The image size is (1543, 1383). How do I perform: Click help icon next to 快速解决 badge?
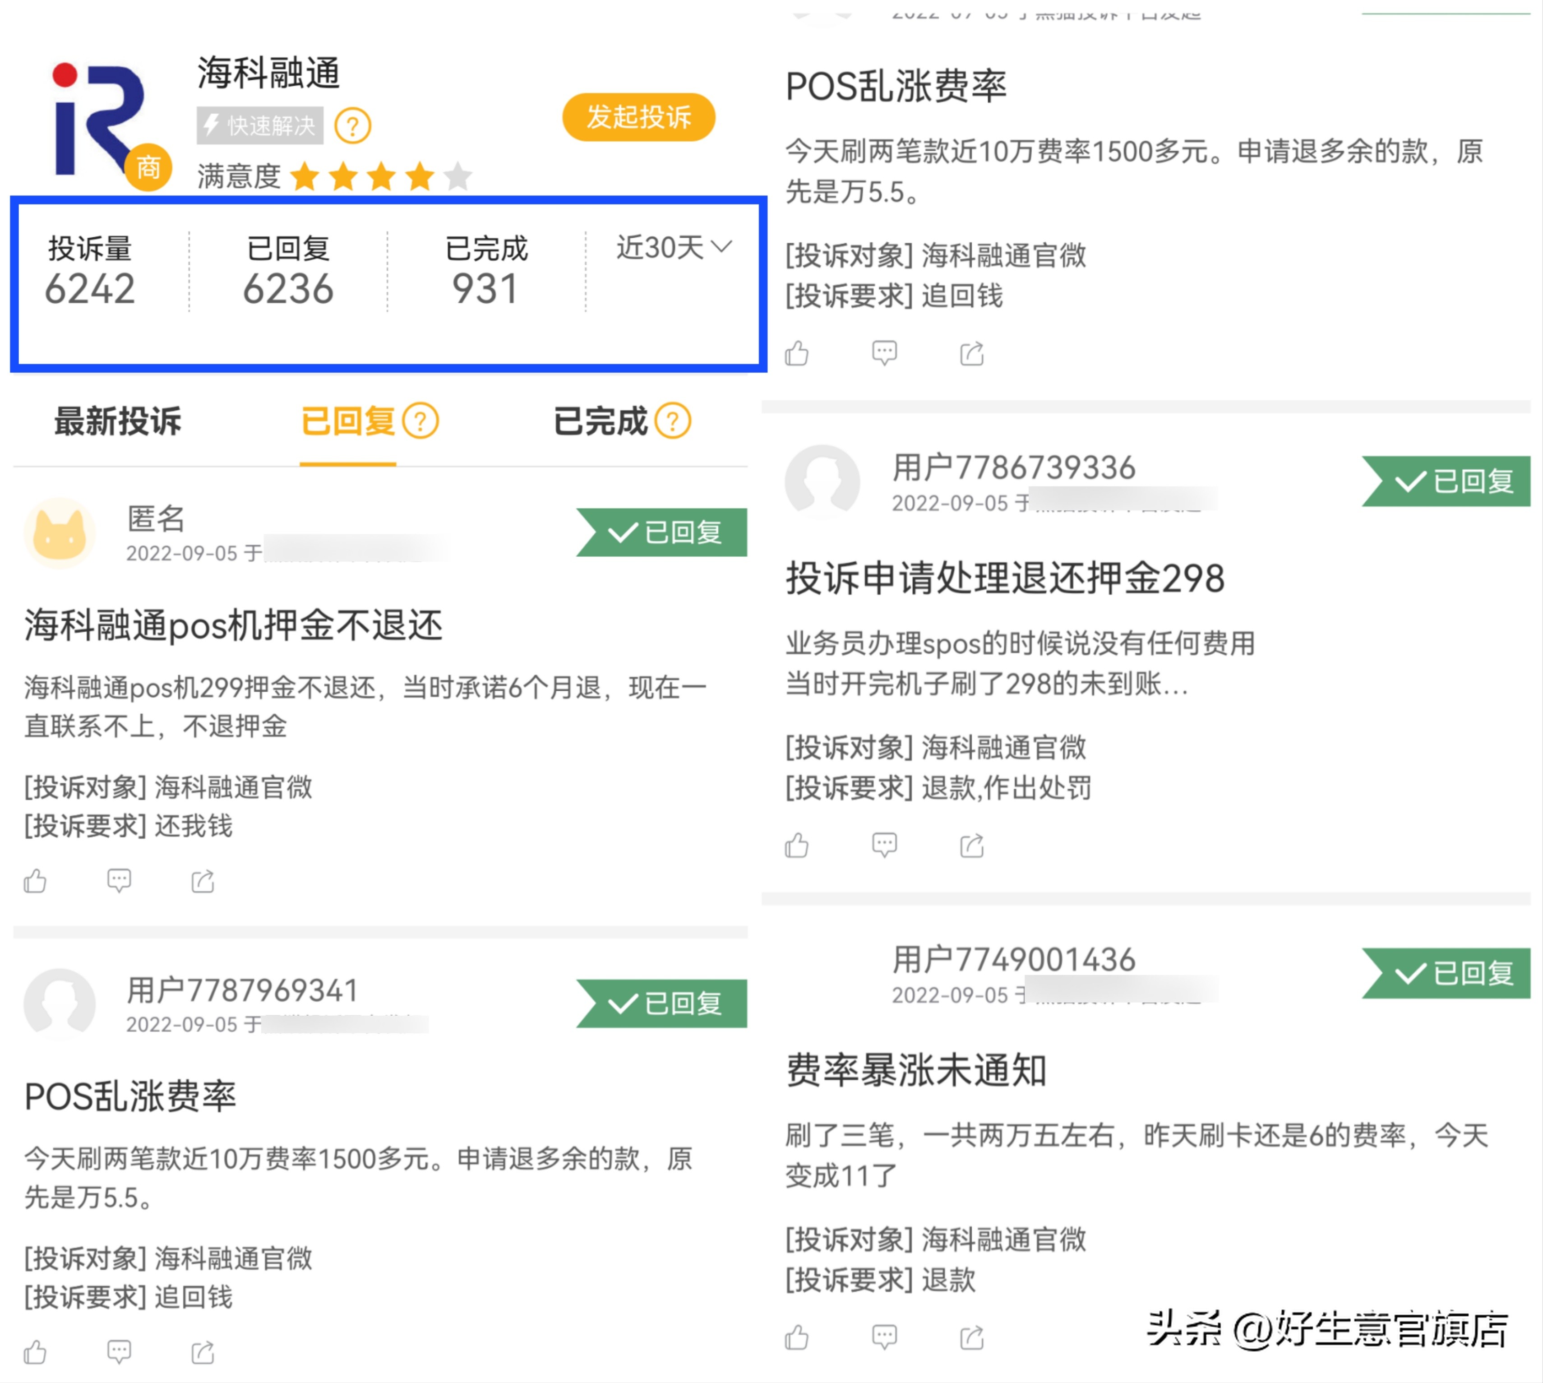[353, 126]
